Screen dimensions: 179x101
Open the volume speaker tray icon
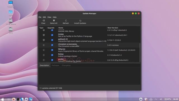coord(161,99)
